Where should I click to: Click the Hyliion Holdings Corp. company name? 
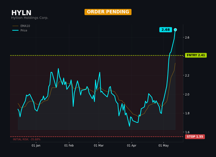[30, 18]
